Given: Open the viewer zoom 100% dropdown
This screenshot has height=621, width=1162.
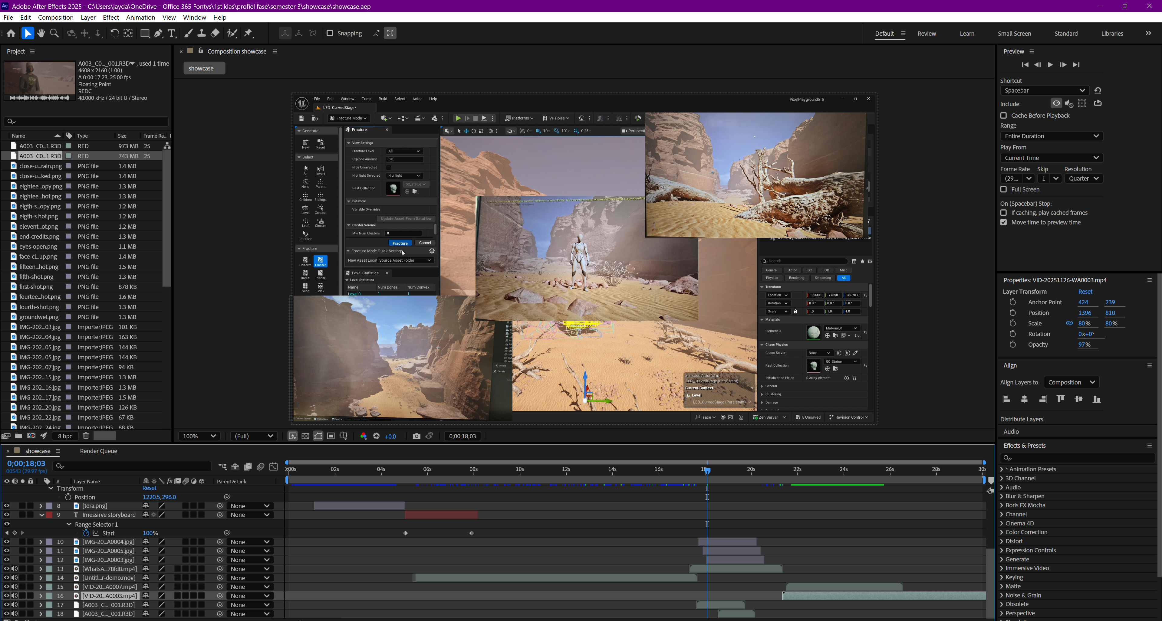Looking at the screenshot, I should tap(199, 436).
